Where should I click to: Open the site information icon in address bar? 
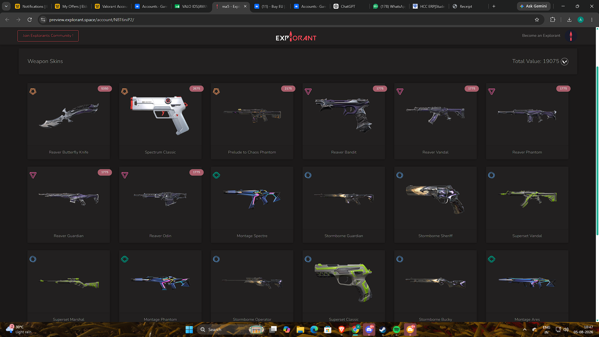(43, 20)
